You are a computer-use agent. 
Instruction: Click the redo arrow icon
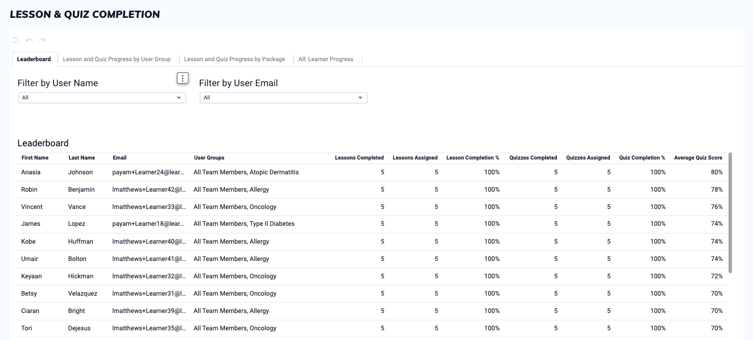click(42, 40)
